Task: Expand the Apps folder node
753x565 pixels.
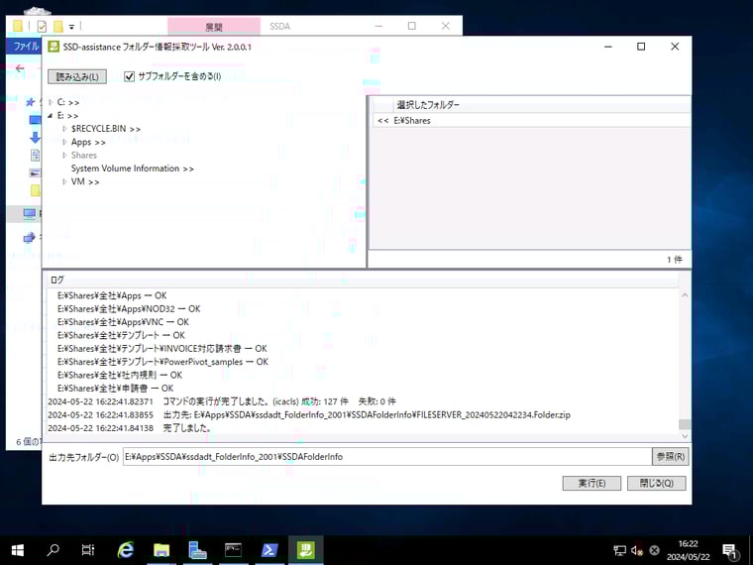Action: coord(64,142)
